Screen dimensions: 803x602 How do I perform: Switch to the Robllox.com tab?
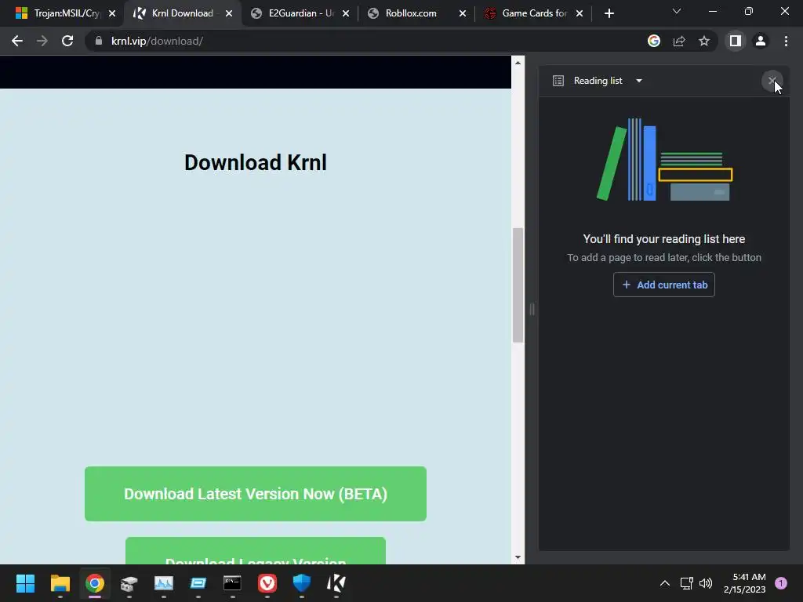(x=418, y=13)
